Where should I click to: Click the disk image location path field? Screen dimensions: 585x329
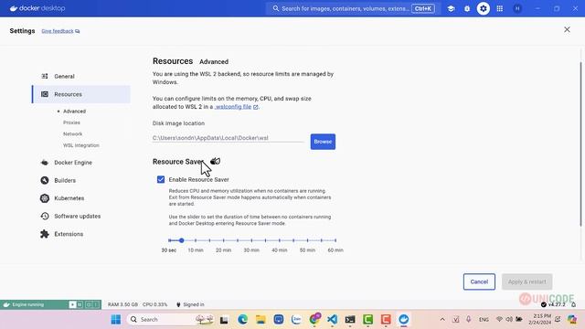coord(229,138)
